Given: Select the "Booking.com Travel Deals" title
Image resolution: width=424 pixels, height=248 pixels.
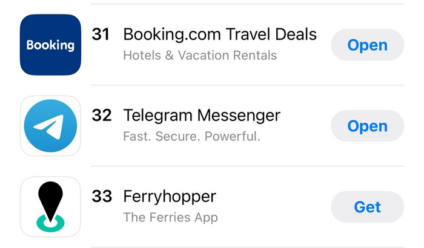Looking at the screenshot, I should 219,34.
